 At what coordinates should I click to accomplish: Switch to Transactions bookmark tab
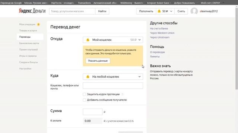(x=84, y=3)
